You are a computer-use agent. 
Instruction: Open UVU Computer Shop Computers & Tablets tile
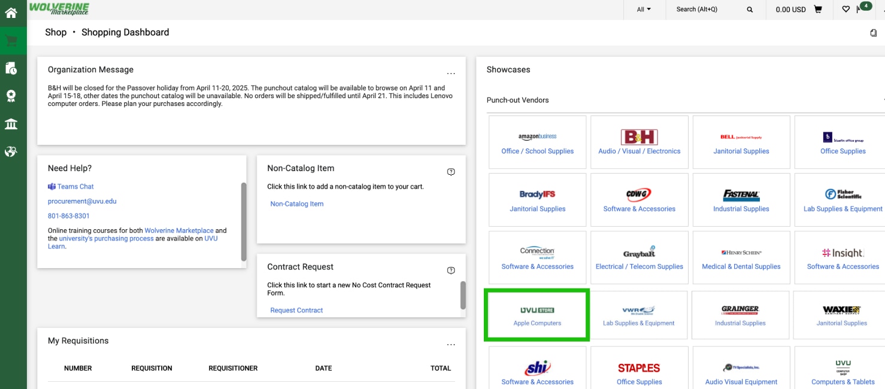(840, 367)
